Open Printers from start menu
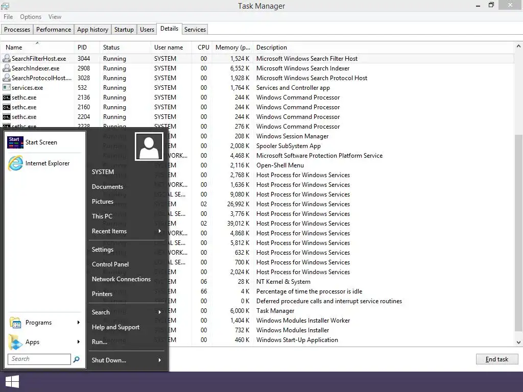This screenshot has height=392, width=523. tap(102, 293)
